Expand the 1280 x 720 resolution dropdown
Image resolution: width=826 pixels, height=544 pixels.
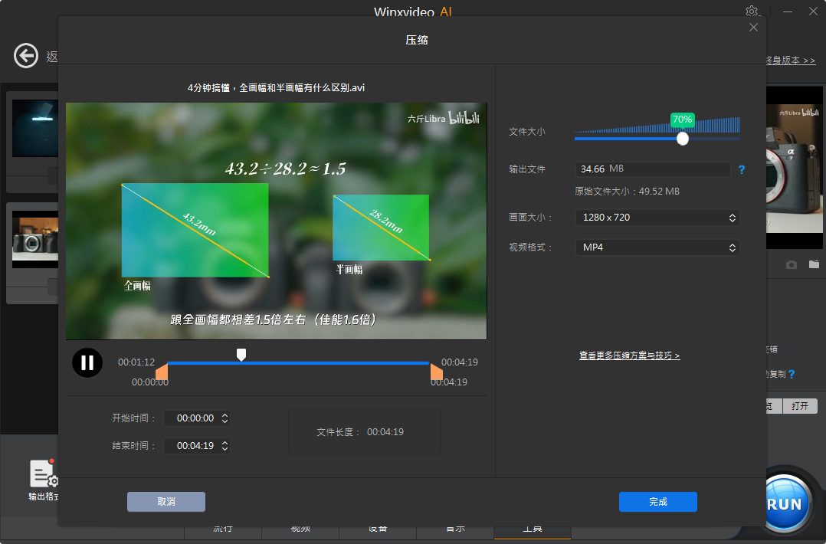click(657, 218)
